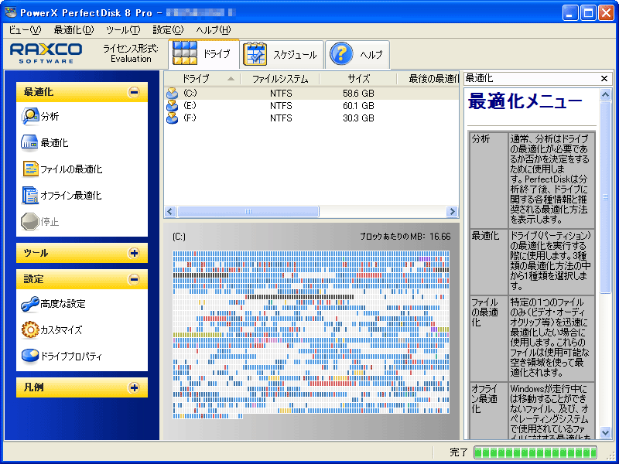The height and width of the screenshot is (464, 619).
Task: Click the help pane vertical scrollbar thumb
Action: pyautogui.click(x=605, y=197)
